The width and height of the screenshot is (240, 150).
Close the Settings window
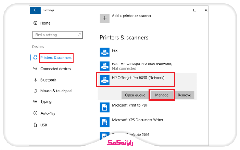206,10
